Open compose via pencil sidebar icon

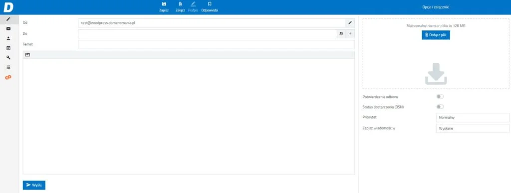8,19
